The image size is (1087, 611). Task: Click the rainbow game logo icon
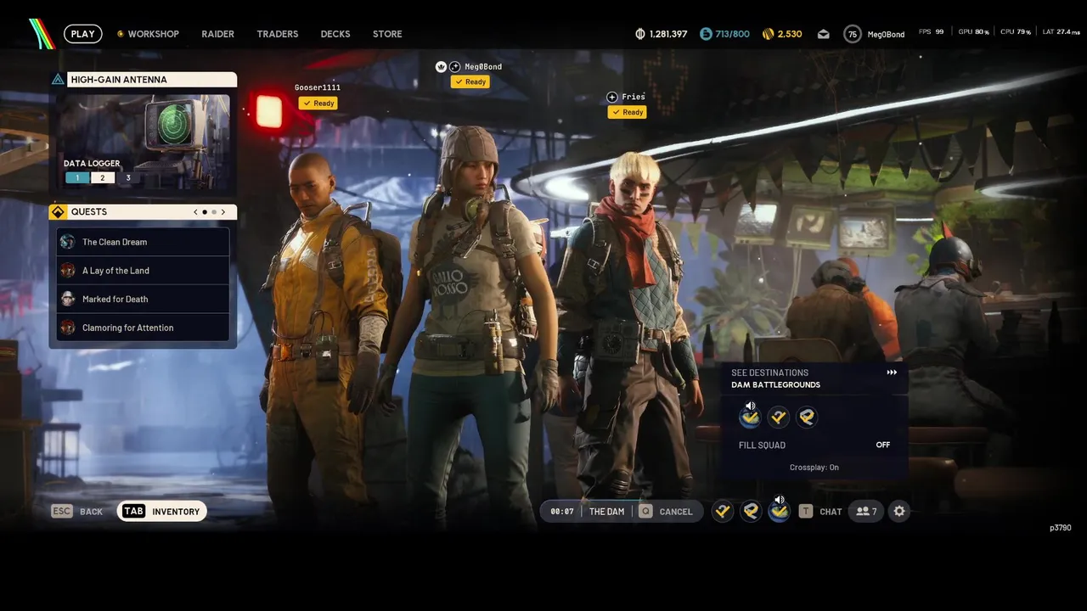point(41,34)
